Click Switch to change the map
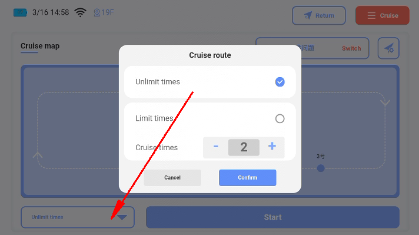 (x=351, y=48)
